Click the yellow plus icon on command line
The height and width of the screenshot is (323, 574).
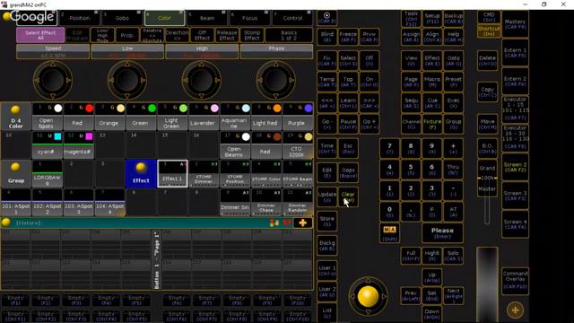(303, 223)
